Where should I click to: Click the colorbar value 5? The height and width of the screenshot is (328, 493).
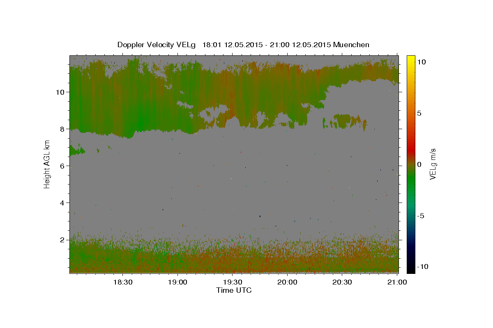419,113
